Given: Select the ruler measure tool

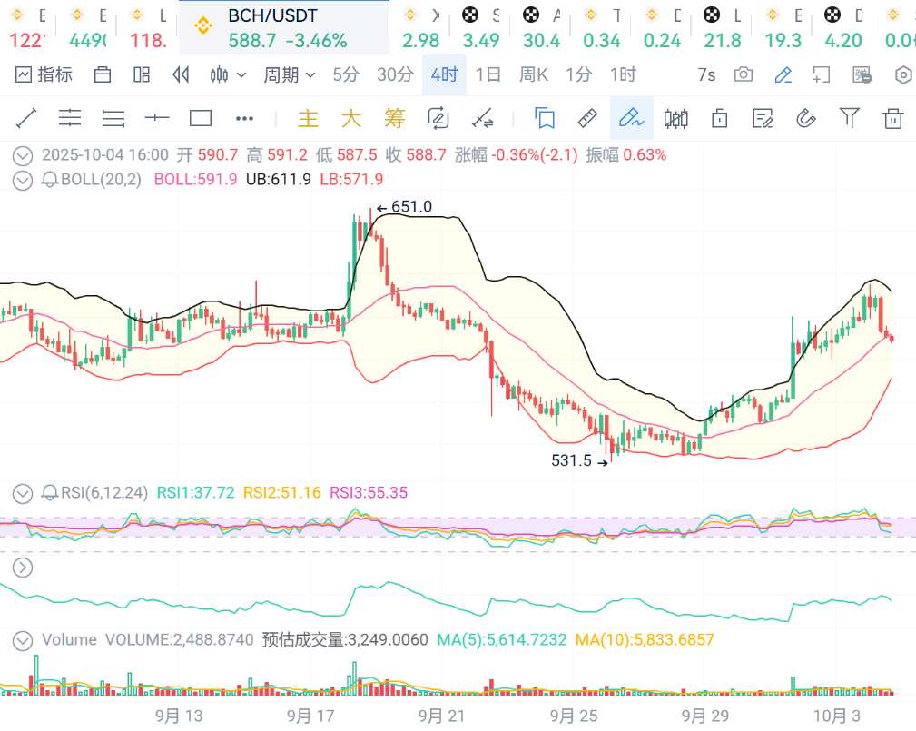Looking at the screenshot, I should point(587,119).
